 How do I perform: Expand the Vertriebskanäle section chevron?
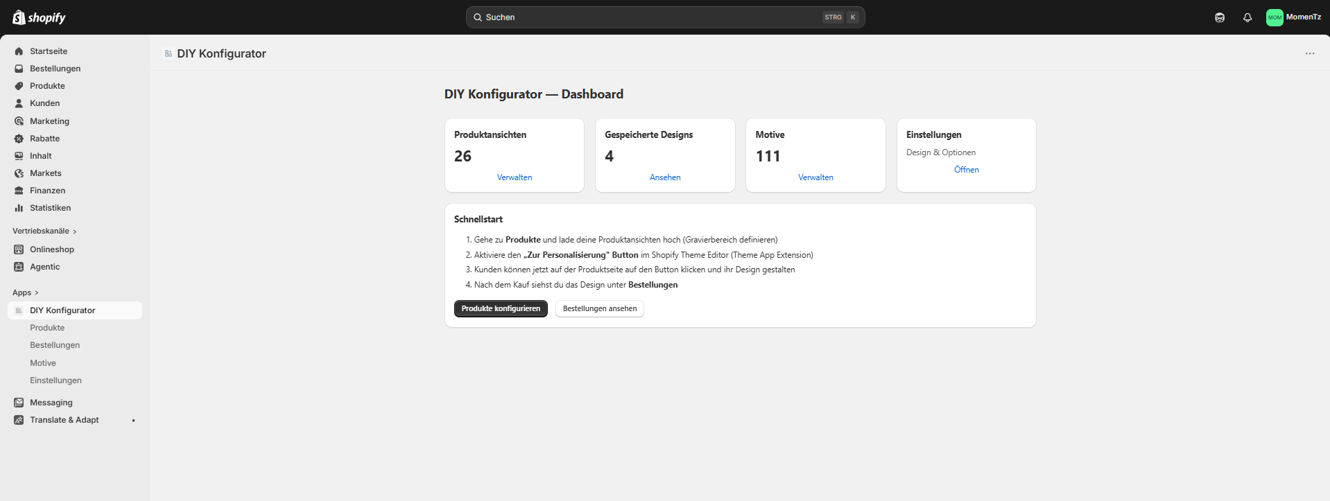coord(75,231)
